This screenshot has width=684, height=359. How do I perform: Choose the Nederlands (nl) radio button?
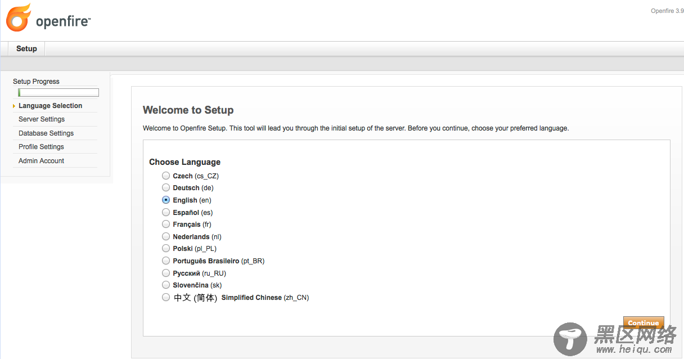click(x=166, y=236)
